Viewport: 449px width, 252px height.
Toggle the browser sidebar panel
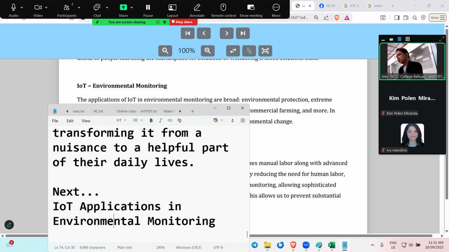pos(396,17)
